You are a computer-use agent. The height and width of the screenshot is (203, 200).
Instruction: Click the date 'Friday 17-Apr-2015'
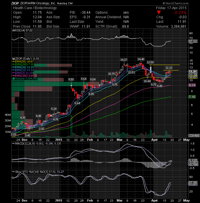pos(171,8)
